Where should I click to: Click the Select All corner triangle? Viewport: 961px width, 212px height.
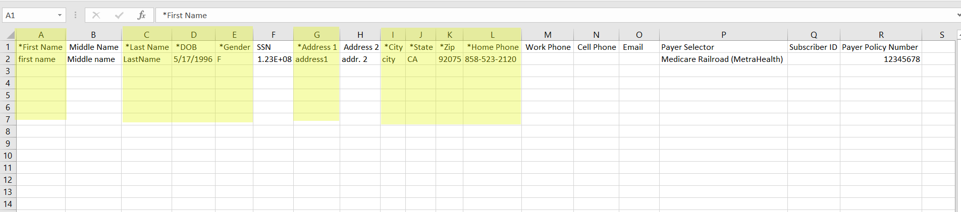click(10, 35)
